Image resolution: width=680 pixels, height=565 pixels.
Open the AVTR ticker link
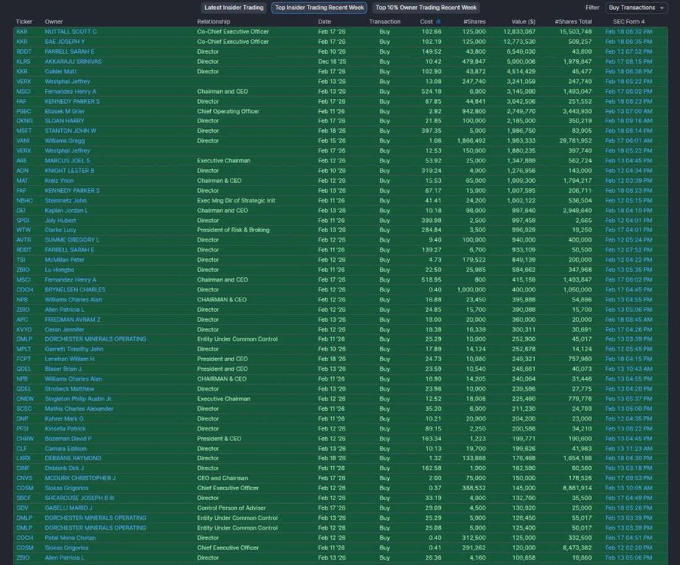point(23,240)
